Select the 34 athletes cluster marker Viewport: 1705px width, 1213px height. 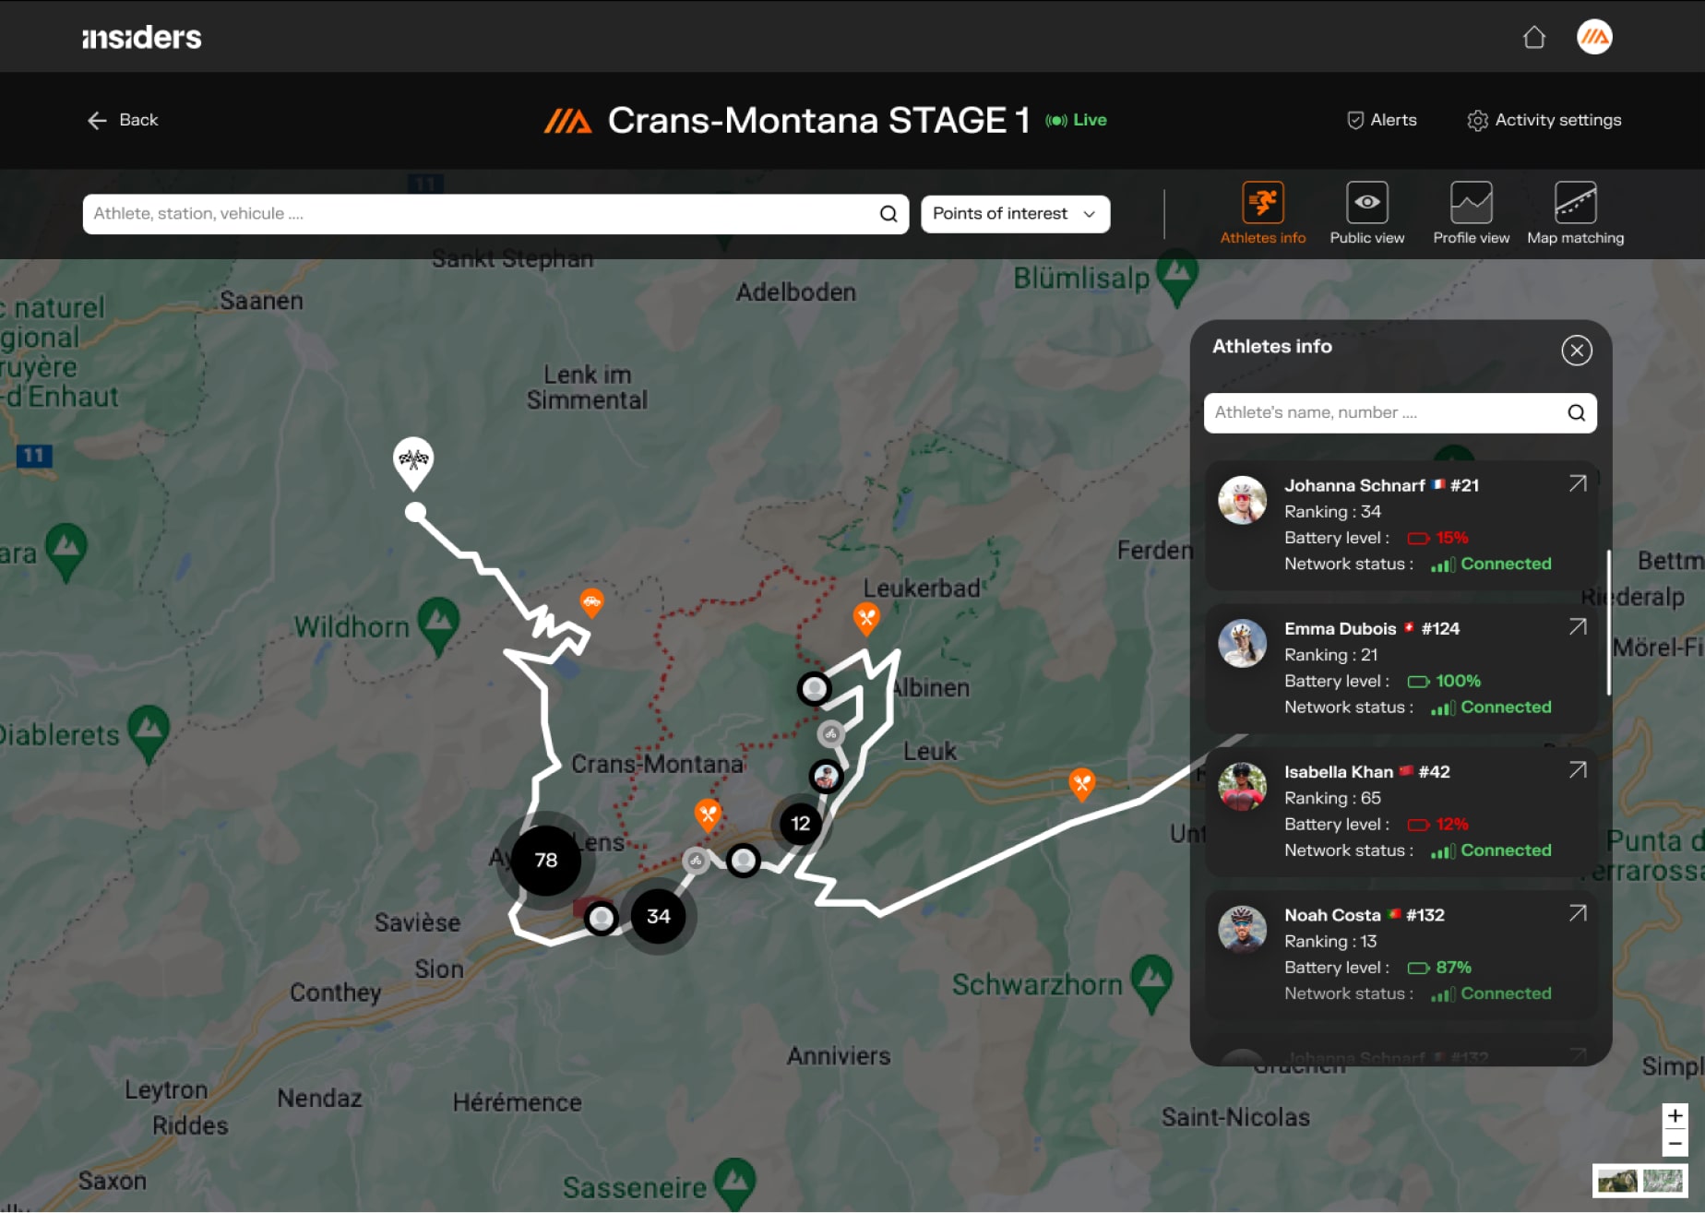click(658, 916)
